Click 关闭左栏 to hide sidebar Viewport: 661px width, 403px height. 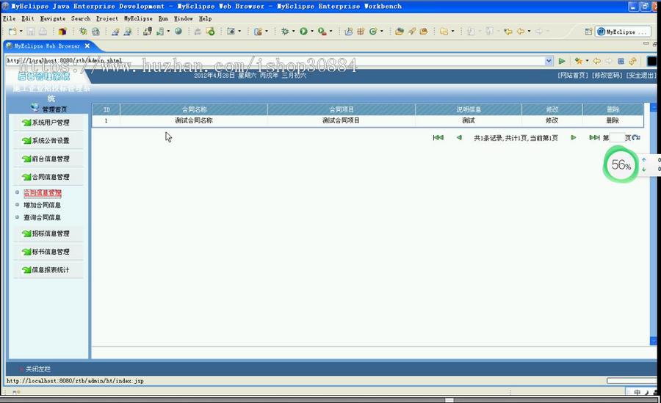(x=38, y=368)
